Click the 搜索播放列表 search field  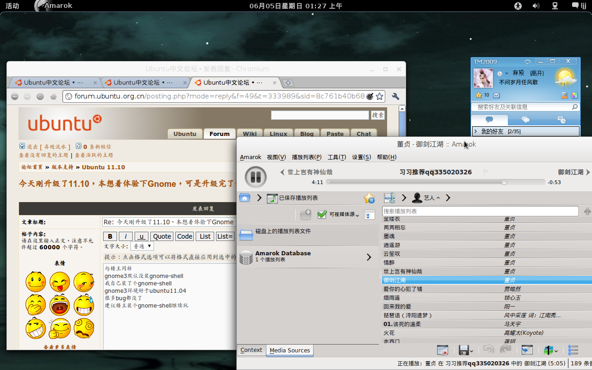click(x=481, y=211)
